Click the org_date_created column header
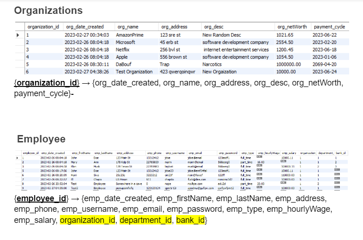This screenshot has width=363, height=240. click(85, 27)
